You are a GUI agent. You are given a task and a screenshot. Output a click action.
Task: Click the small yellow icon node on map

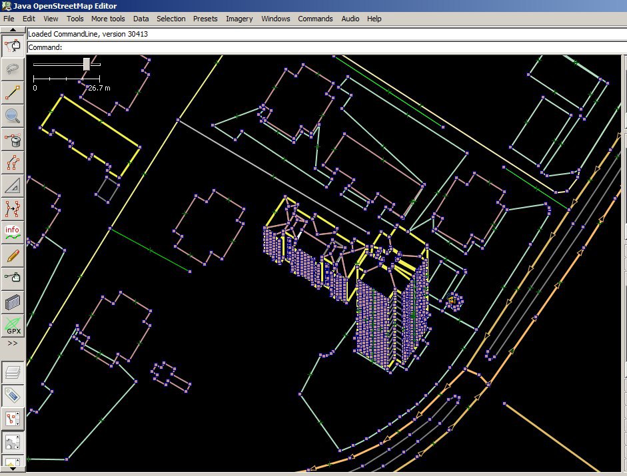coord(452,300)
